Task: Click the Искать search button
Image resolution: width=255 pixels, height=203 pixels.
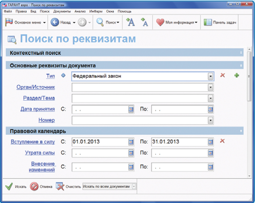Action: tap(16, 187)
